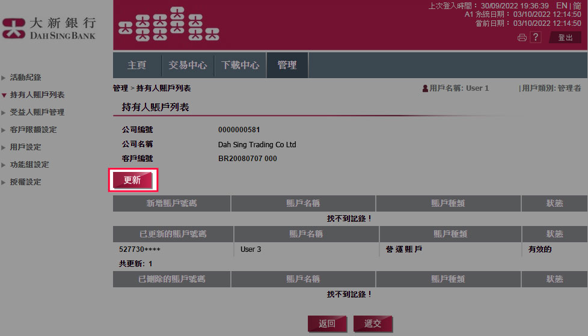Viewport: 588px width, 336px height.
Task: Click account name User 3
Action: coord(251,249)
